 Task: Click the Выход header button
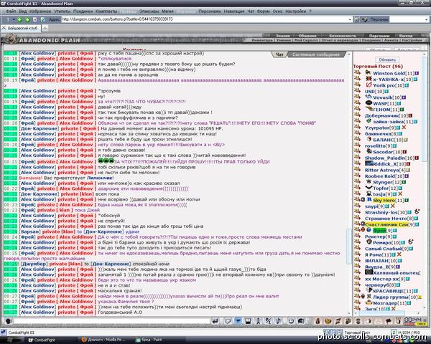pyautogui.click(x=406, y=36)
